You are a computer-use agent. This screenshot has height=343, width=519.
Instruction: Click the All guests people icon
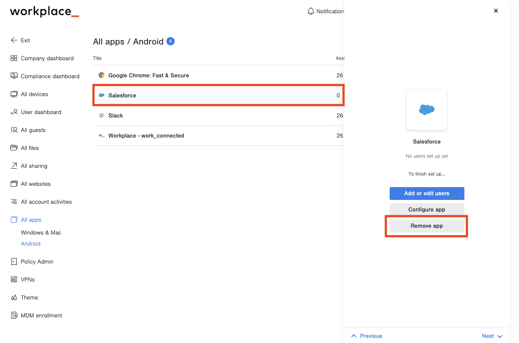pyautogui.click(x=14, y=130)
